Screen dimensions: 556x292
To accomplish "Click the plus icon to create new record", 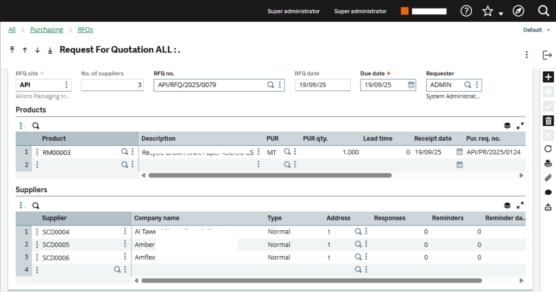I will 548,77.
